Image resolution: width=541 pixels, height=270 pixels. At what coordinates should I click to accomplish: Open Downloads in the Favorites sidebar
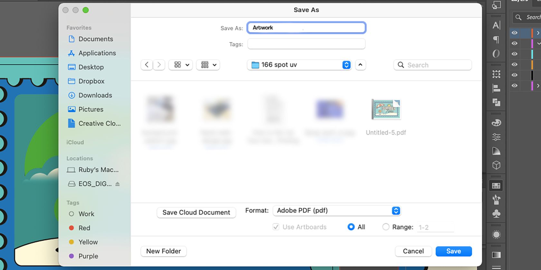(95, 95)
